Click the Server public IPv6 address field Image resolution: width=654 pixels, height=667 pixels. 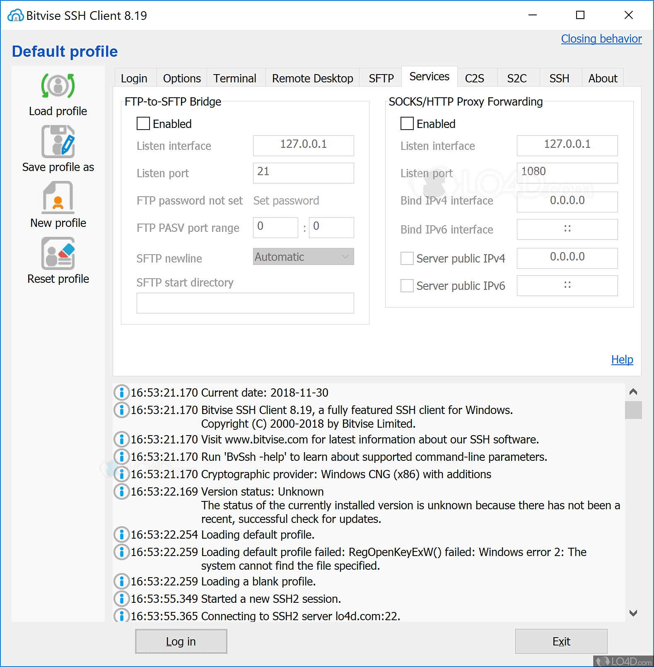567,285
